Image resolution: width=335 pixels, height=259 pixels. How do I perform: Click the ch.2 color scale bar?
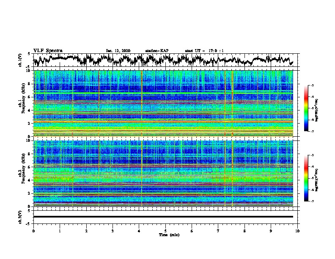(x=306, y=178)
